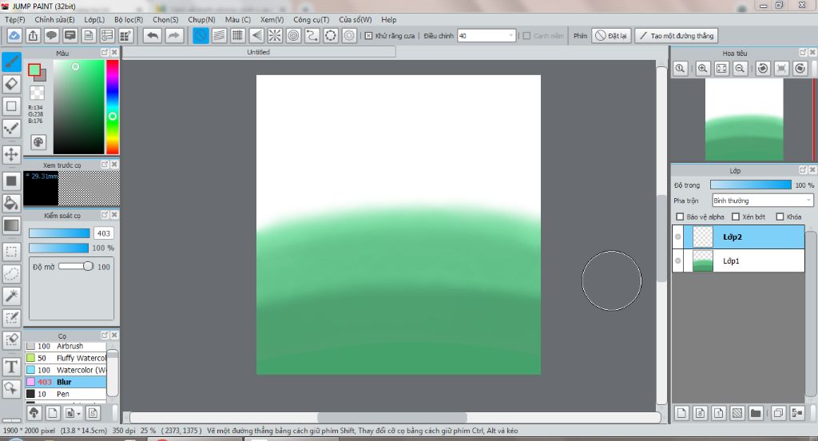The height and width of the screenshot is (441, 818).
Task: Toggle visibility of Lớp1 layer
Action: [x=677, y=260]
